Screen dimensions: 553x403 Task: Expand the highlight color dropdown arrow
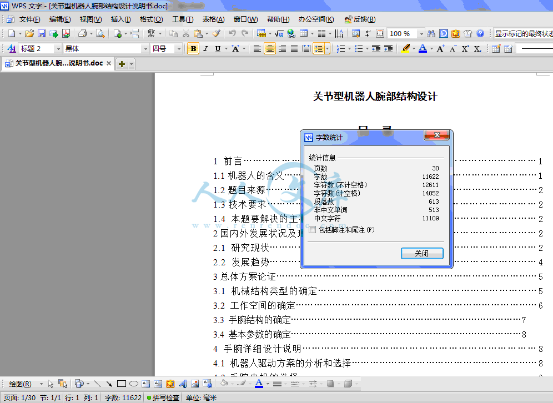[414, 49]
